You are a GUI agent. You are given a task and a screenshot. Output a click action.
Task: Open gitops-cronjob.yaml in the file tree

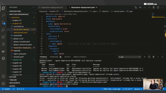pyautogui.click(x=22, y=42)
